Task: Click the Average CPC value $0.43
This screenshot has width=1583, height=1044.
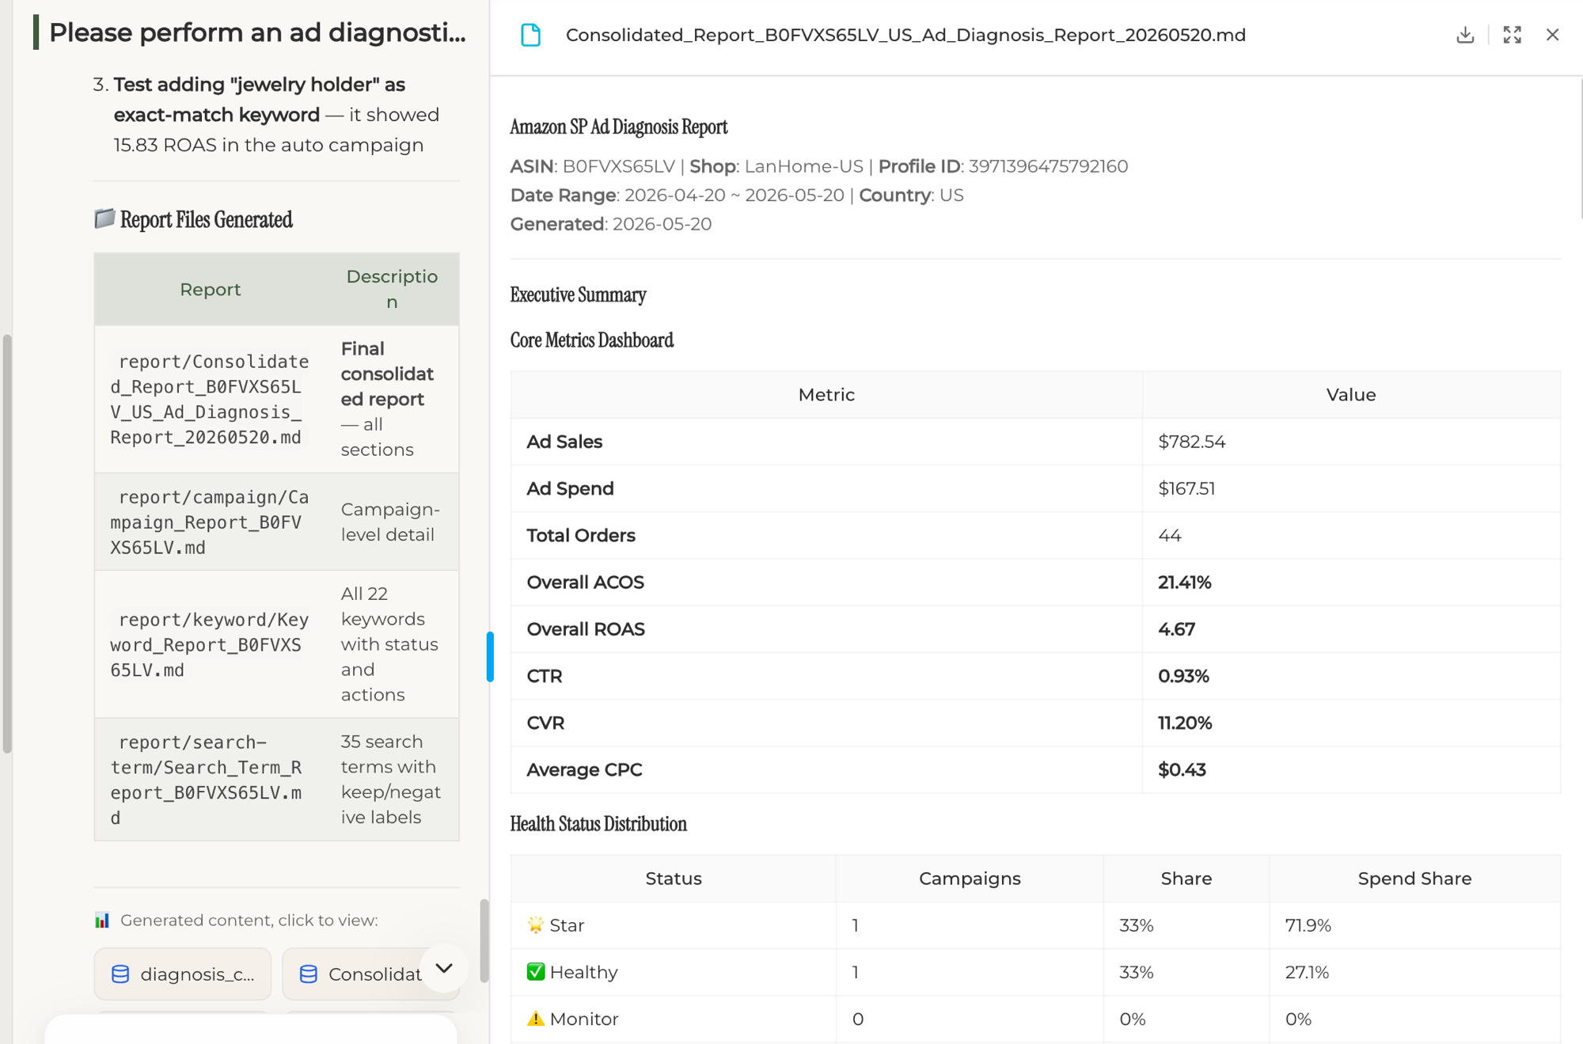Action: (1182, 769)
